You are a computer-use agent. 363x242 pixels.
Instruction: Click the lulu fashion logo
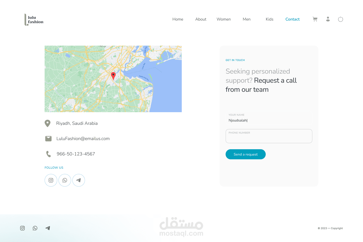coord(34,20)
